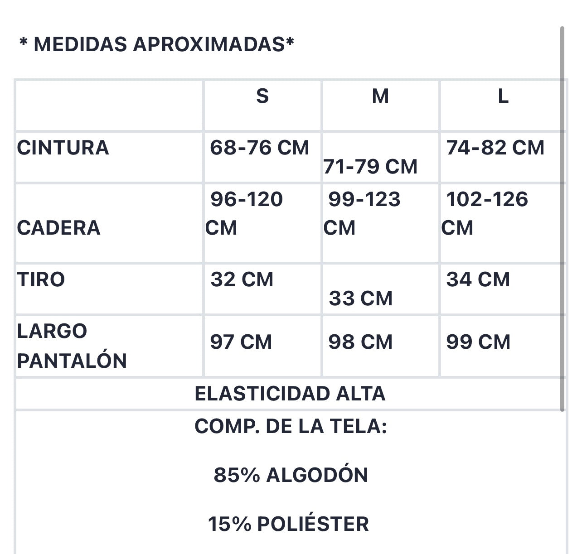Click the 99 CM pant length cell
The image size is (582, 554).
pyautogui.click(x=478, y=342)
